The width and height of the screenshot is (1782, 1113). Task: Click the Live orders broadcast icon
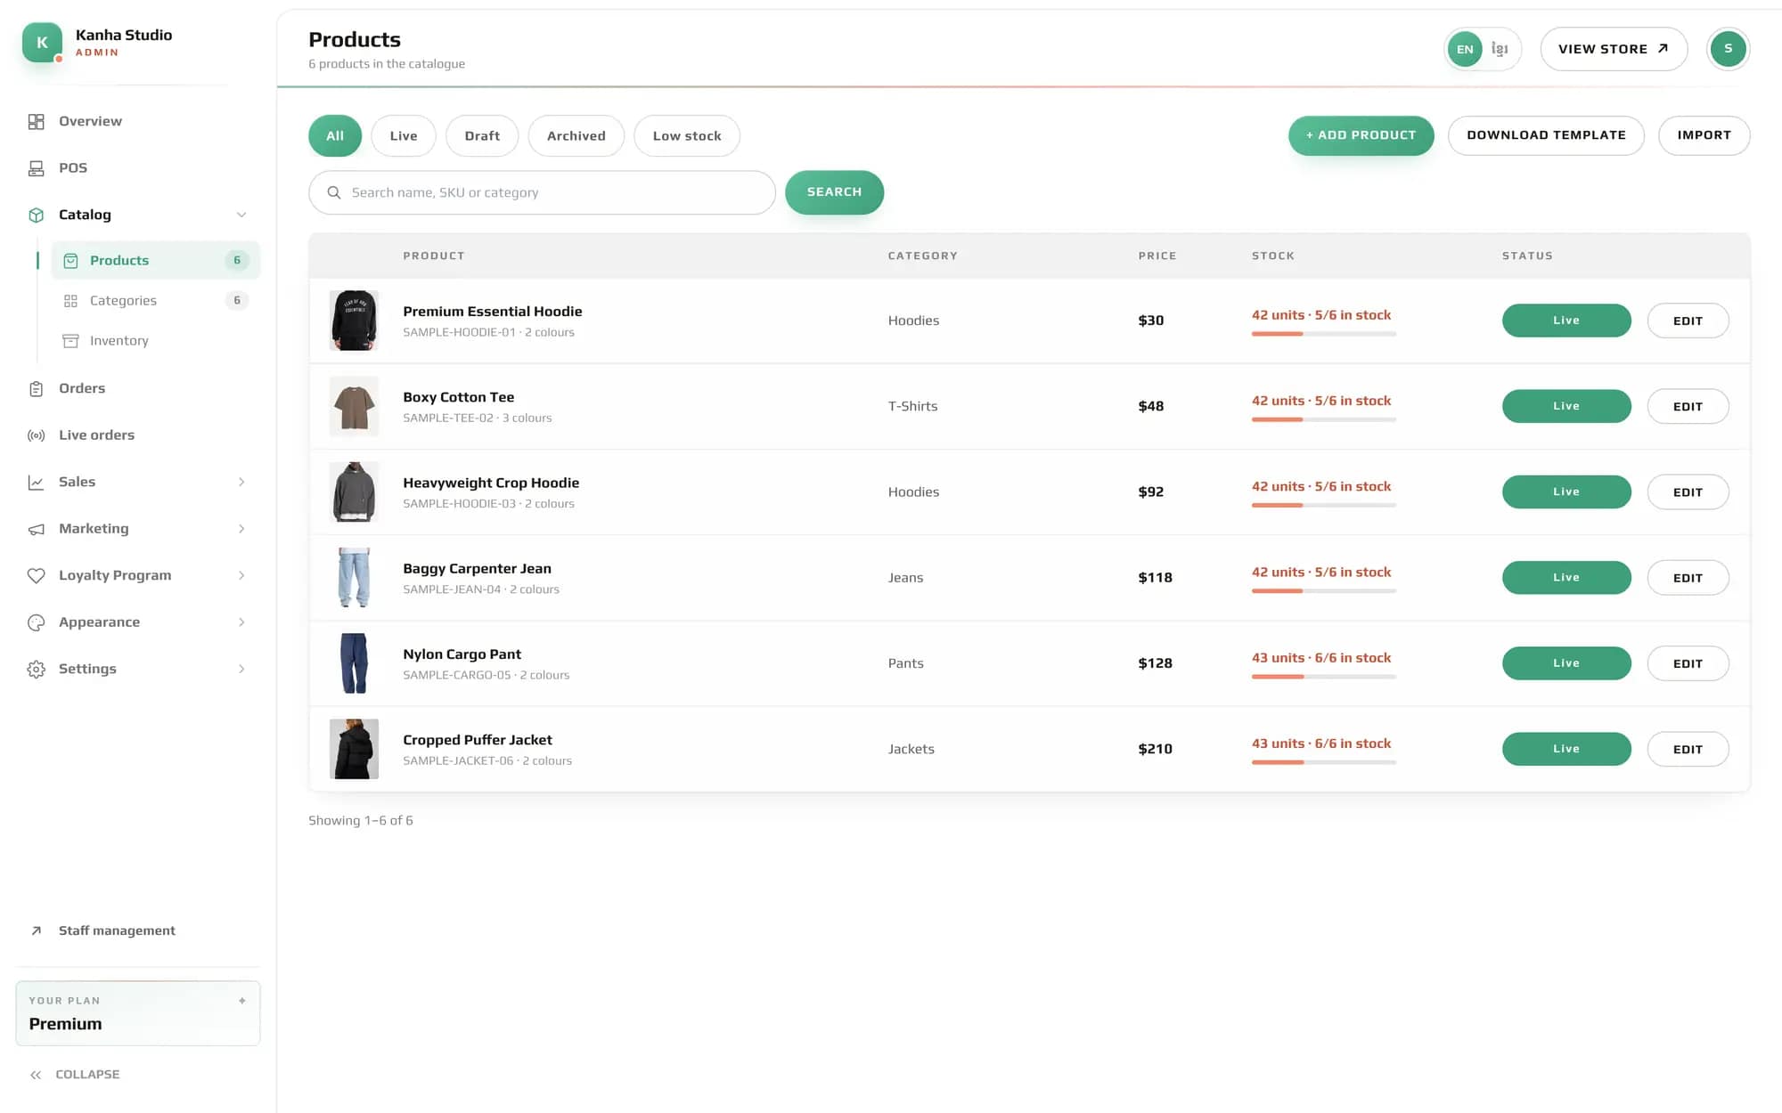point(36,435)
